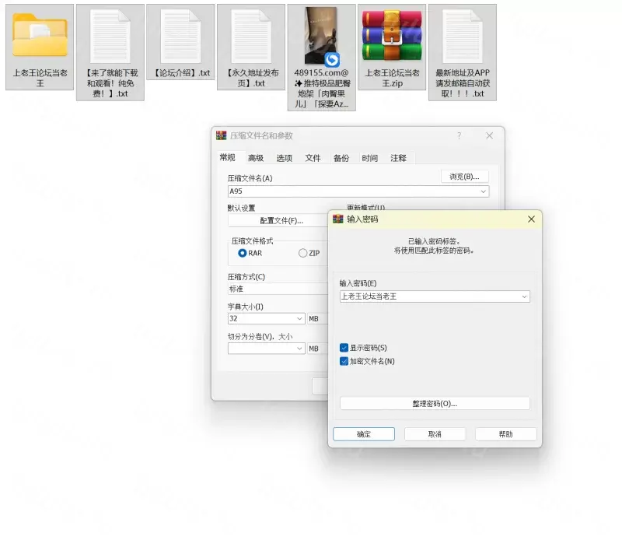Switch to the 备份 tab
Screen dimensions: 622x554
pyautogui.click(x=341, y=158)
